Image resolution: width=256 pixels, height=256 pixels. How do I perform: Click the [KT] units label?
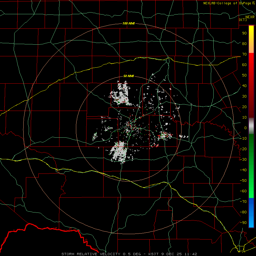pos(243,20)
